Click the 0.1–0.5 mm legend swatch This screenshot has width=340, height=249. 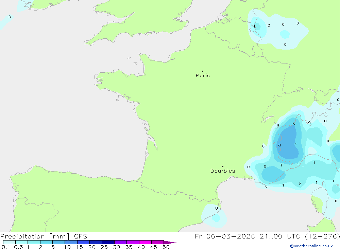(9, 242)
